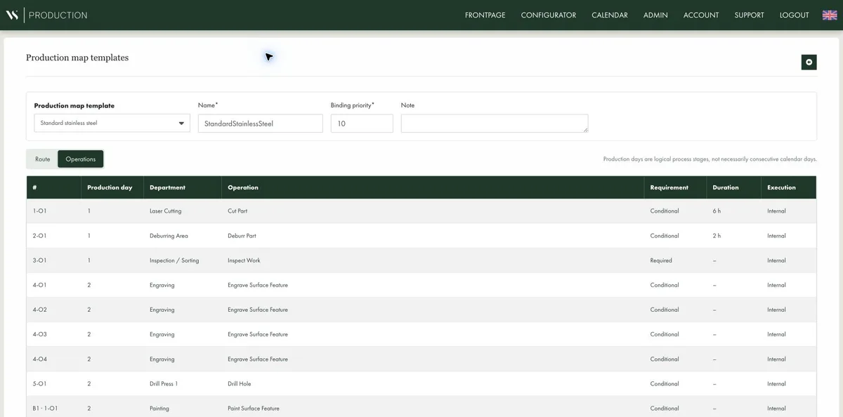843x417 pixels.
Task: Click the Deburr Part operation
Action: point(242,236)
